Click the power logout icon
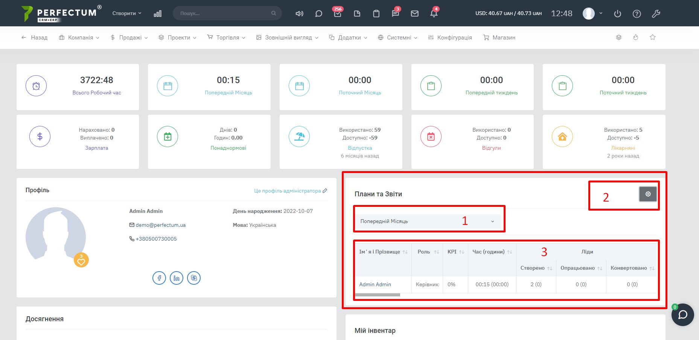This screenshot has width=699, height=340. (x=617, y=14)
